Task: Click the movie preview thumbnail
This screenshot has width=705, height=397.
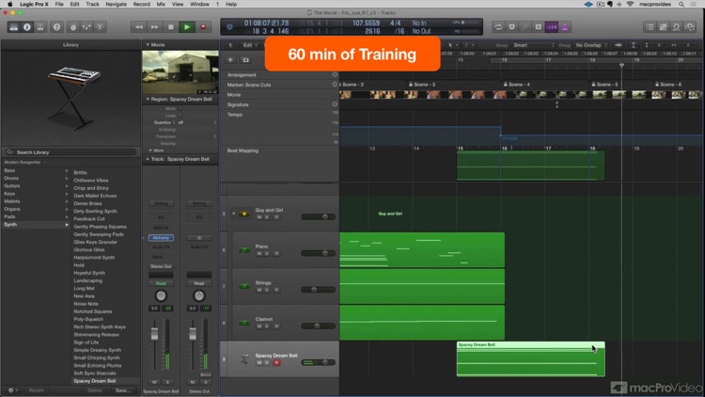Action: (180, 72)
